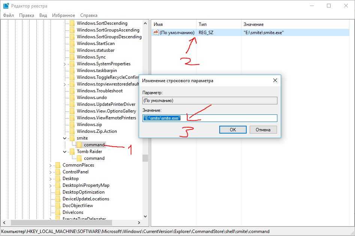355x236 pixels.
Task: Close the Изменение строкового параметра dialog
Action: tap(275, 80)
